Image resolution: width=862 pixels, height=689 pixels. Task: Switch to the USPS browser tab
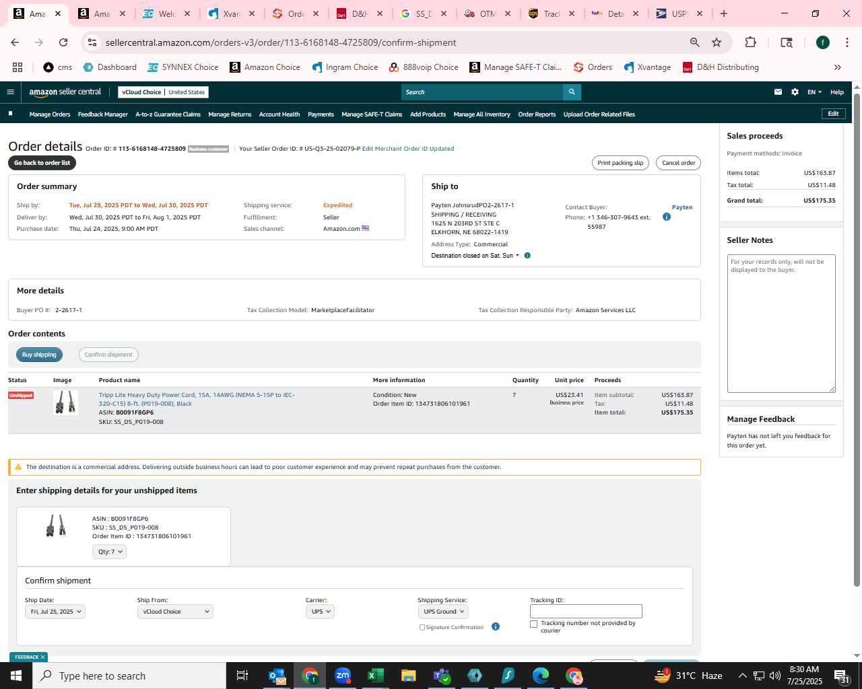(x=679, y=13)
